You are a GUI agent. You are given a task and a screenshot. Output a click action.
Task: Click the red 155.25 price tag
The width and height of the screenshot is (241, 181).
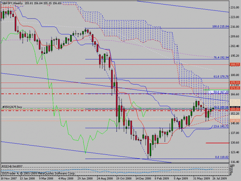click(235, 109)
